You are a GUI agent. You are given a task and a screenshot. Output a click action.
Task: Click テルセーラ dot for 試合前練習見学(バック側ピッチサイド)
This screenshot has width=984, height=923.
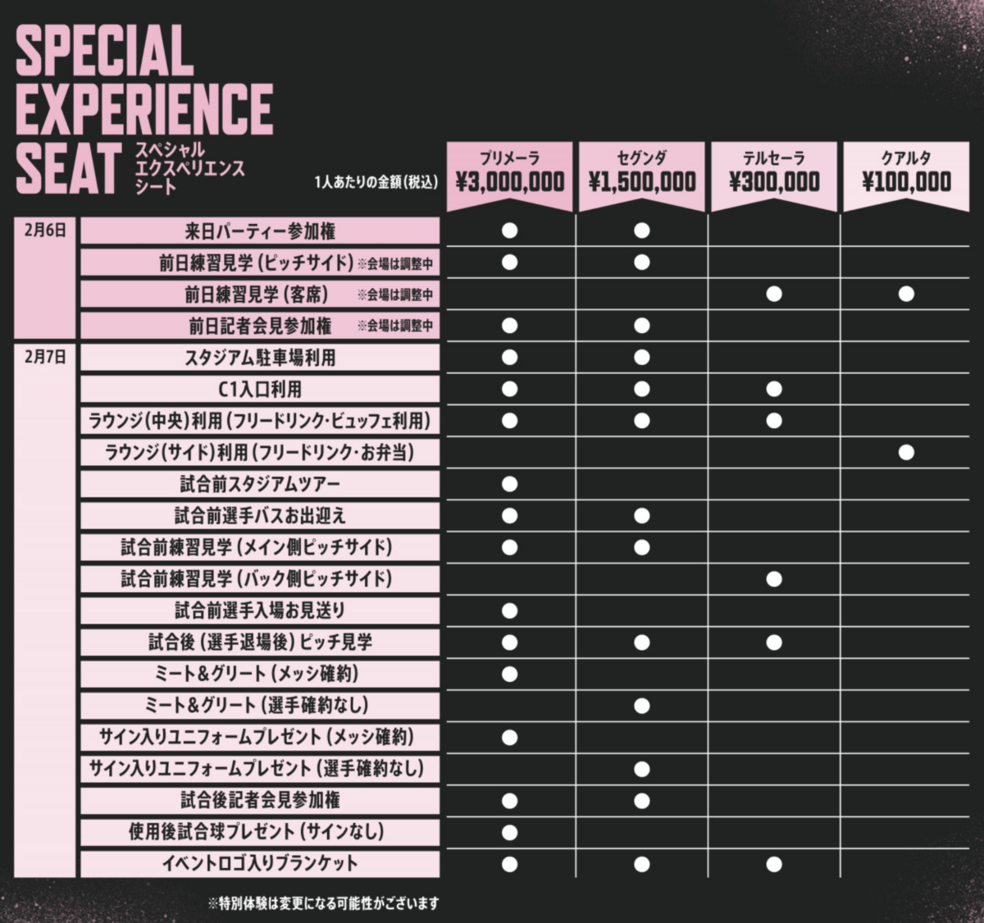[x=773, y=579]
